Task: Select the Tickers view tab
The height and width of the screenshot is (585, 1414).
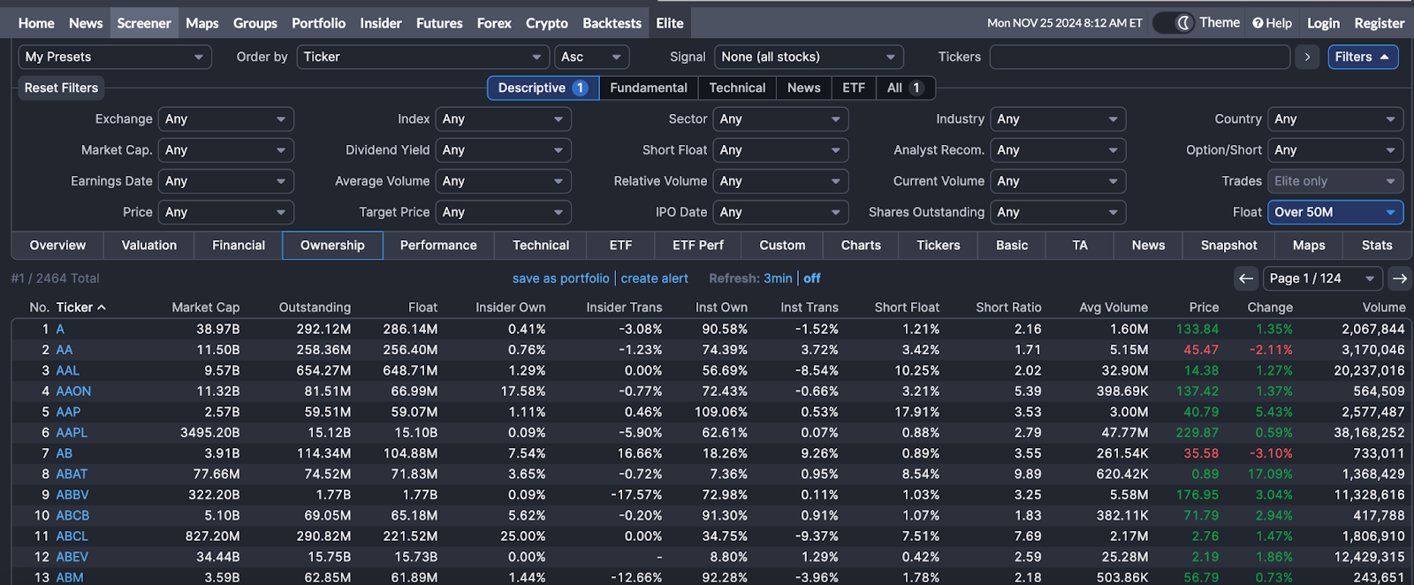Action: click(938, 246)
